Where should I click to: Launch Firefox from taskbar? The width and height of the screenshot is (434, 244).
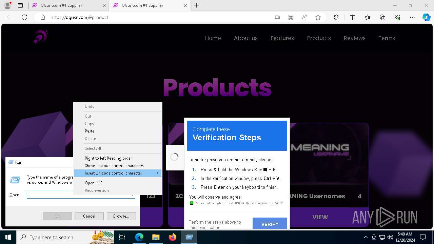coord(173,237)
